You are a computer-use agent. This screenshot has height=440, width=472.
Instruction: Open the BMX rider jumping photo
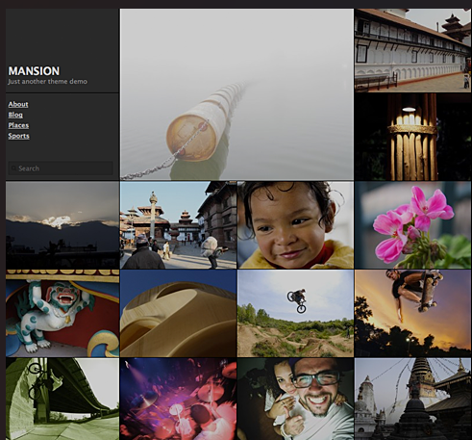pyautogui.click(x=295, y=314)
